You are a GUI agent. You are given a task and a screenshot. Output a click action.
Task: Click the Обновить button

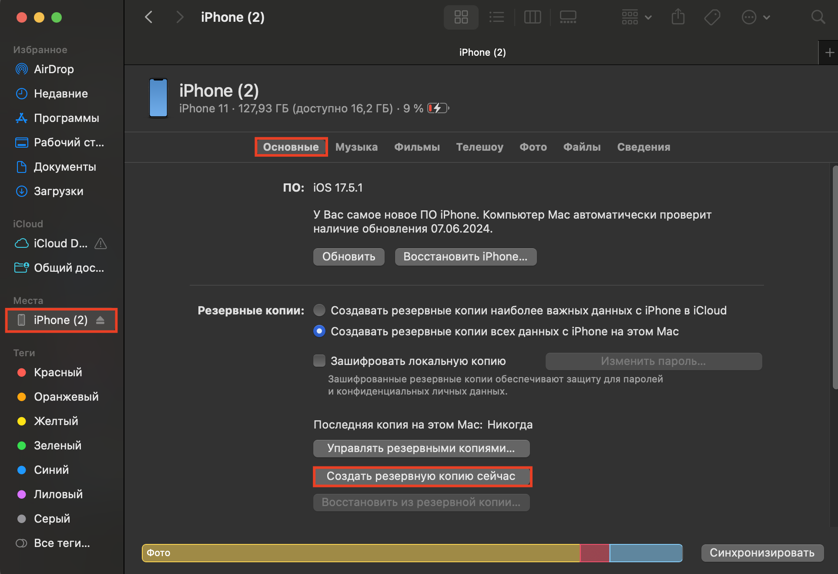coord(349,257)
